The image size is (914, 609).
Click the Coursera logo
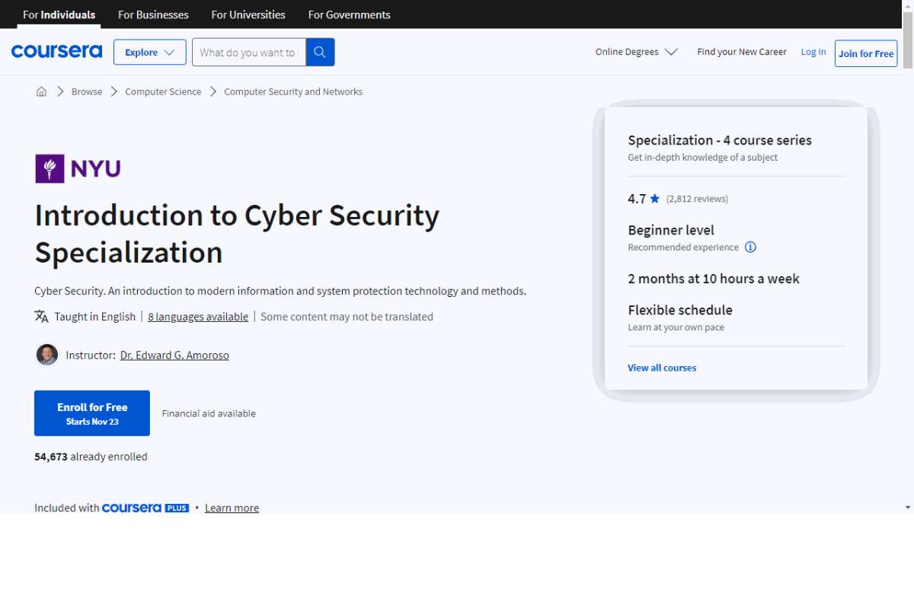(56, 51)
